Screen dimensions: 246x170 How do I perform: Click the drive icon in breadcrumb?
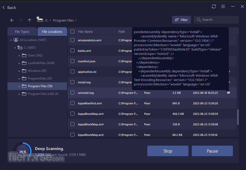click(40, 19)
